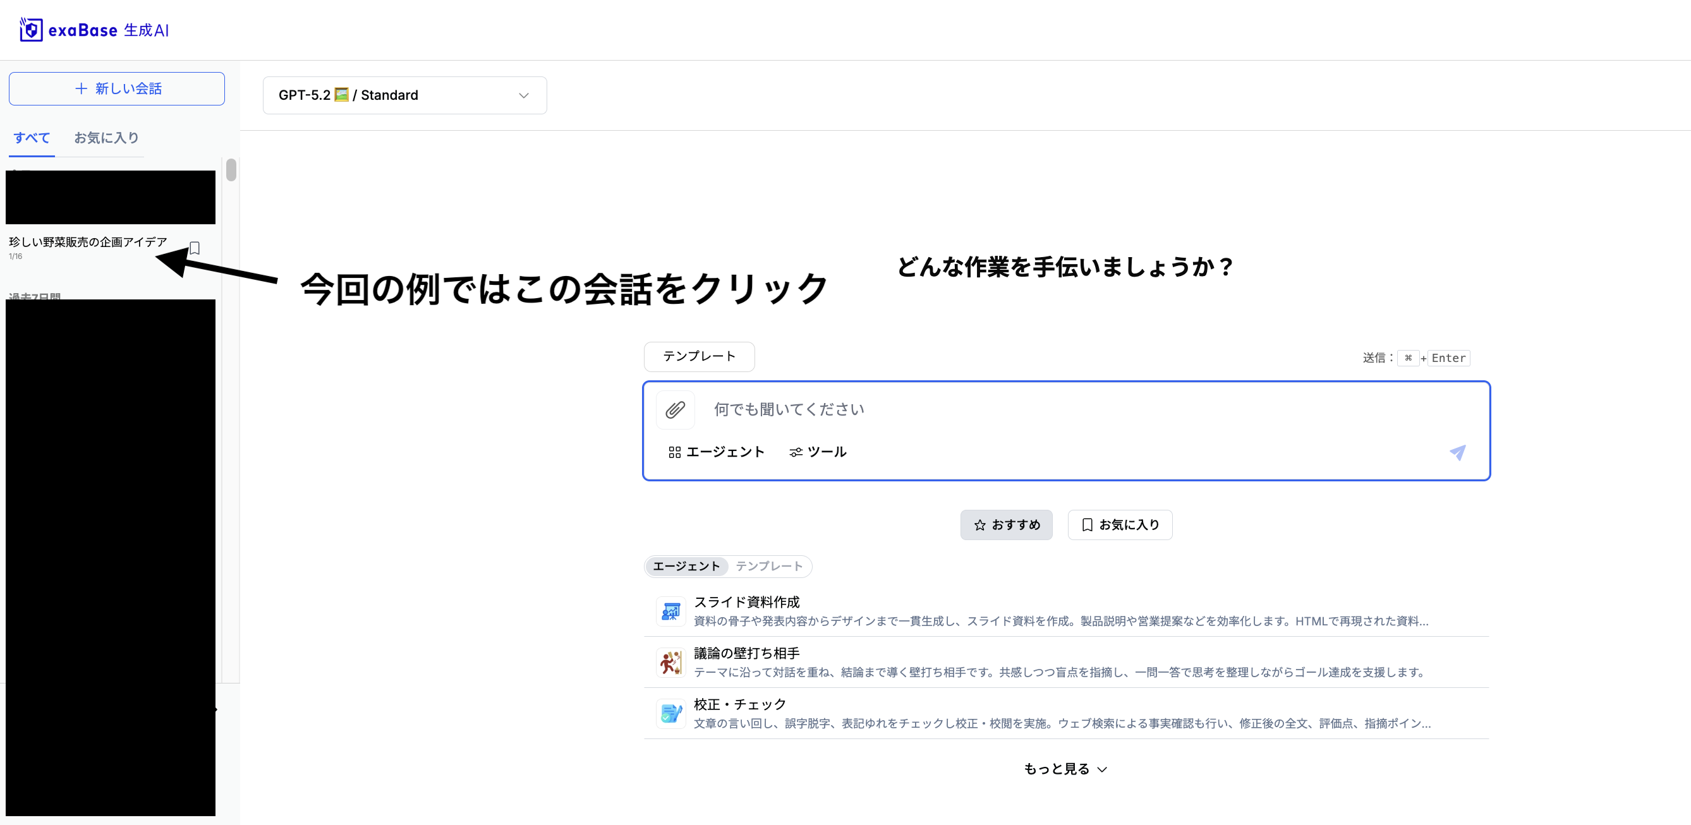Switch to the すべて tab
The width and height of the screenshot is (1691, 825).
click(32, 138)
